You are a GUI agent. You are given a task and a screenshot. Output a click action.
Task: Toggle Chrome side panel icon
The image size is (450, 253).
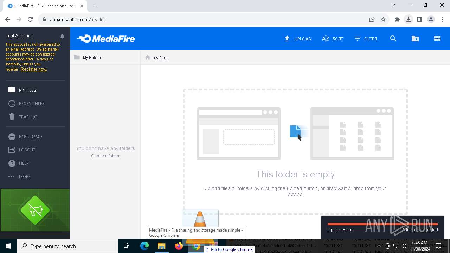(420, 19)
